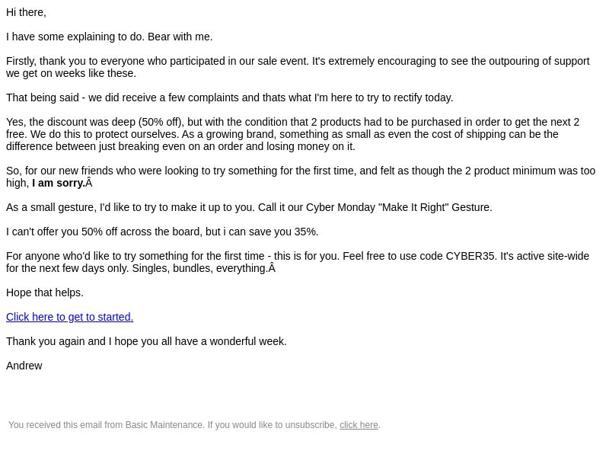This screenshot has width=609, height=457.
Task: Click the 'Make It Right' Gesture phrase
Action: tap(435, 207)
